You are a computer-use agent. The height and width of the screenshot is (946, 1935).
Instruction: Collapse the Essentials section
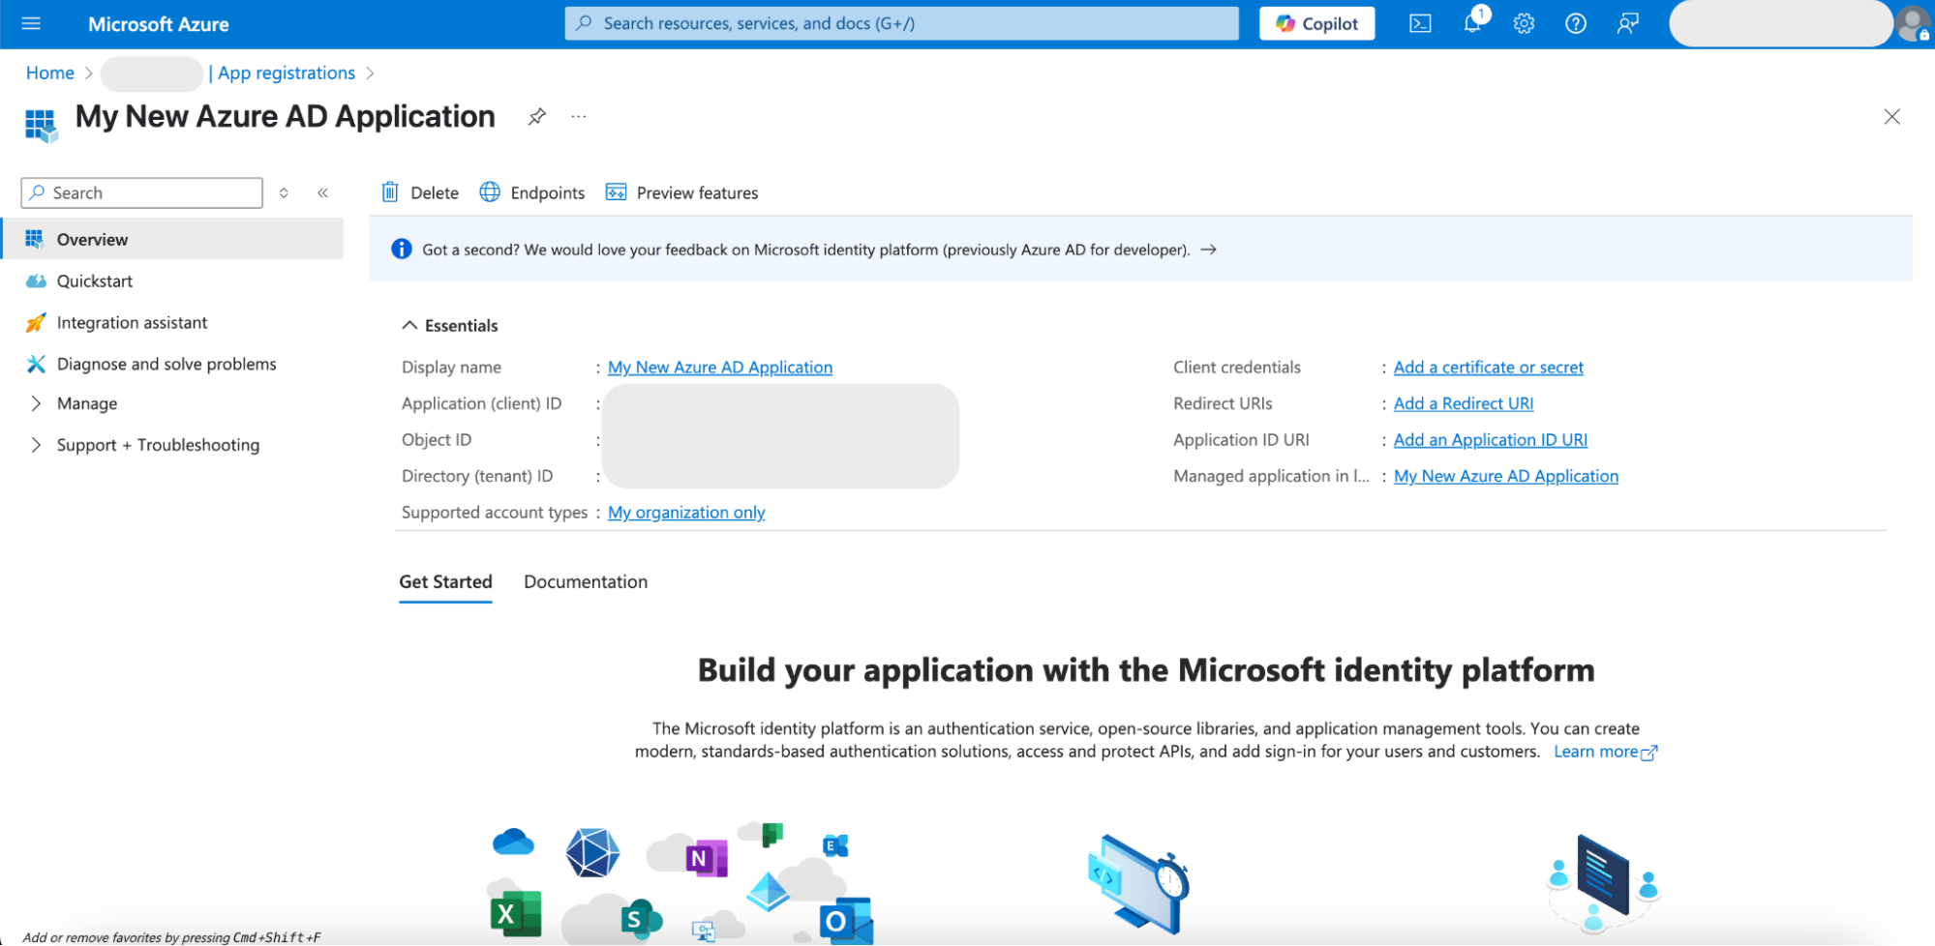[450, 326]
